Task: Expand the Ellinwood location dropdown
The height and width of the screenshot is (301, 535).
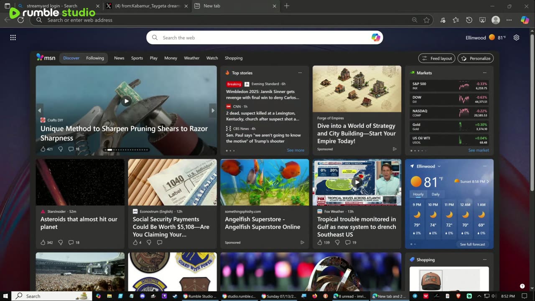Action: (439, 166)
